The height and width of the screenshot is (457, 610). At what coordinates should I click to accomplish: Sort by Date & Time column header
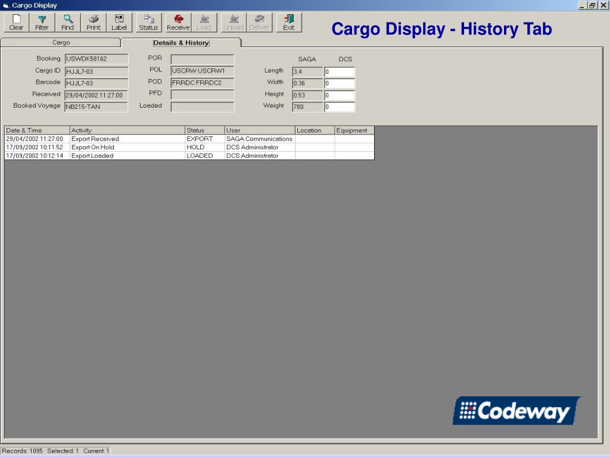pyautogui.click(x=38, y=130)
